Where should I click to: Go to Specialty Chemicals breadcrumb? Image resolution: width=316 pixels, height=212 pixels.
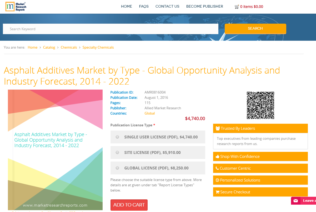coord(98,47)
